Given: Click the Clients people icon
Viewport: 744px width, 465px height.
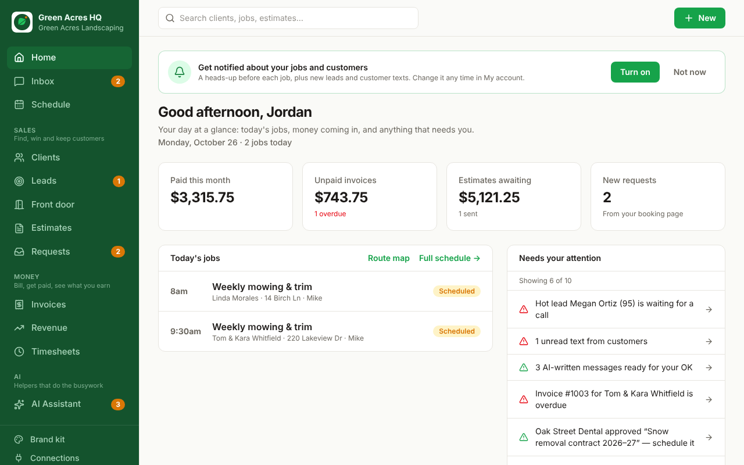Looking at the screenshot, I should tap(19, 158).
